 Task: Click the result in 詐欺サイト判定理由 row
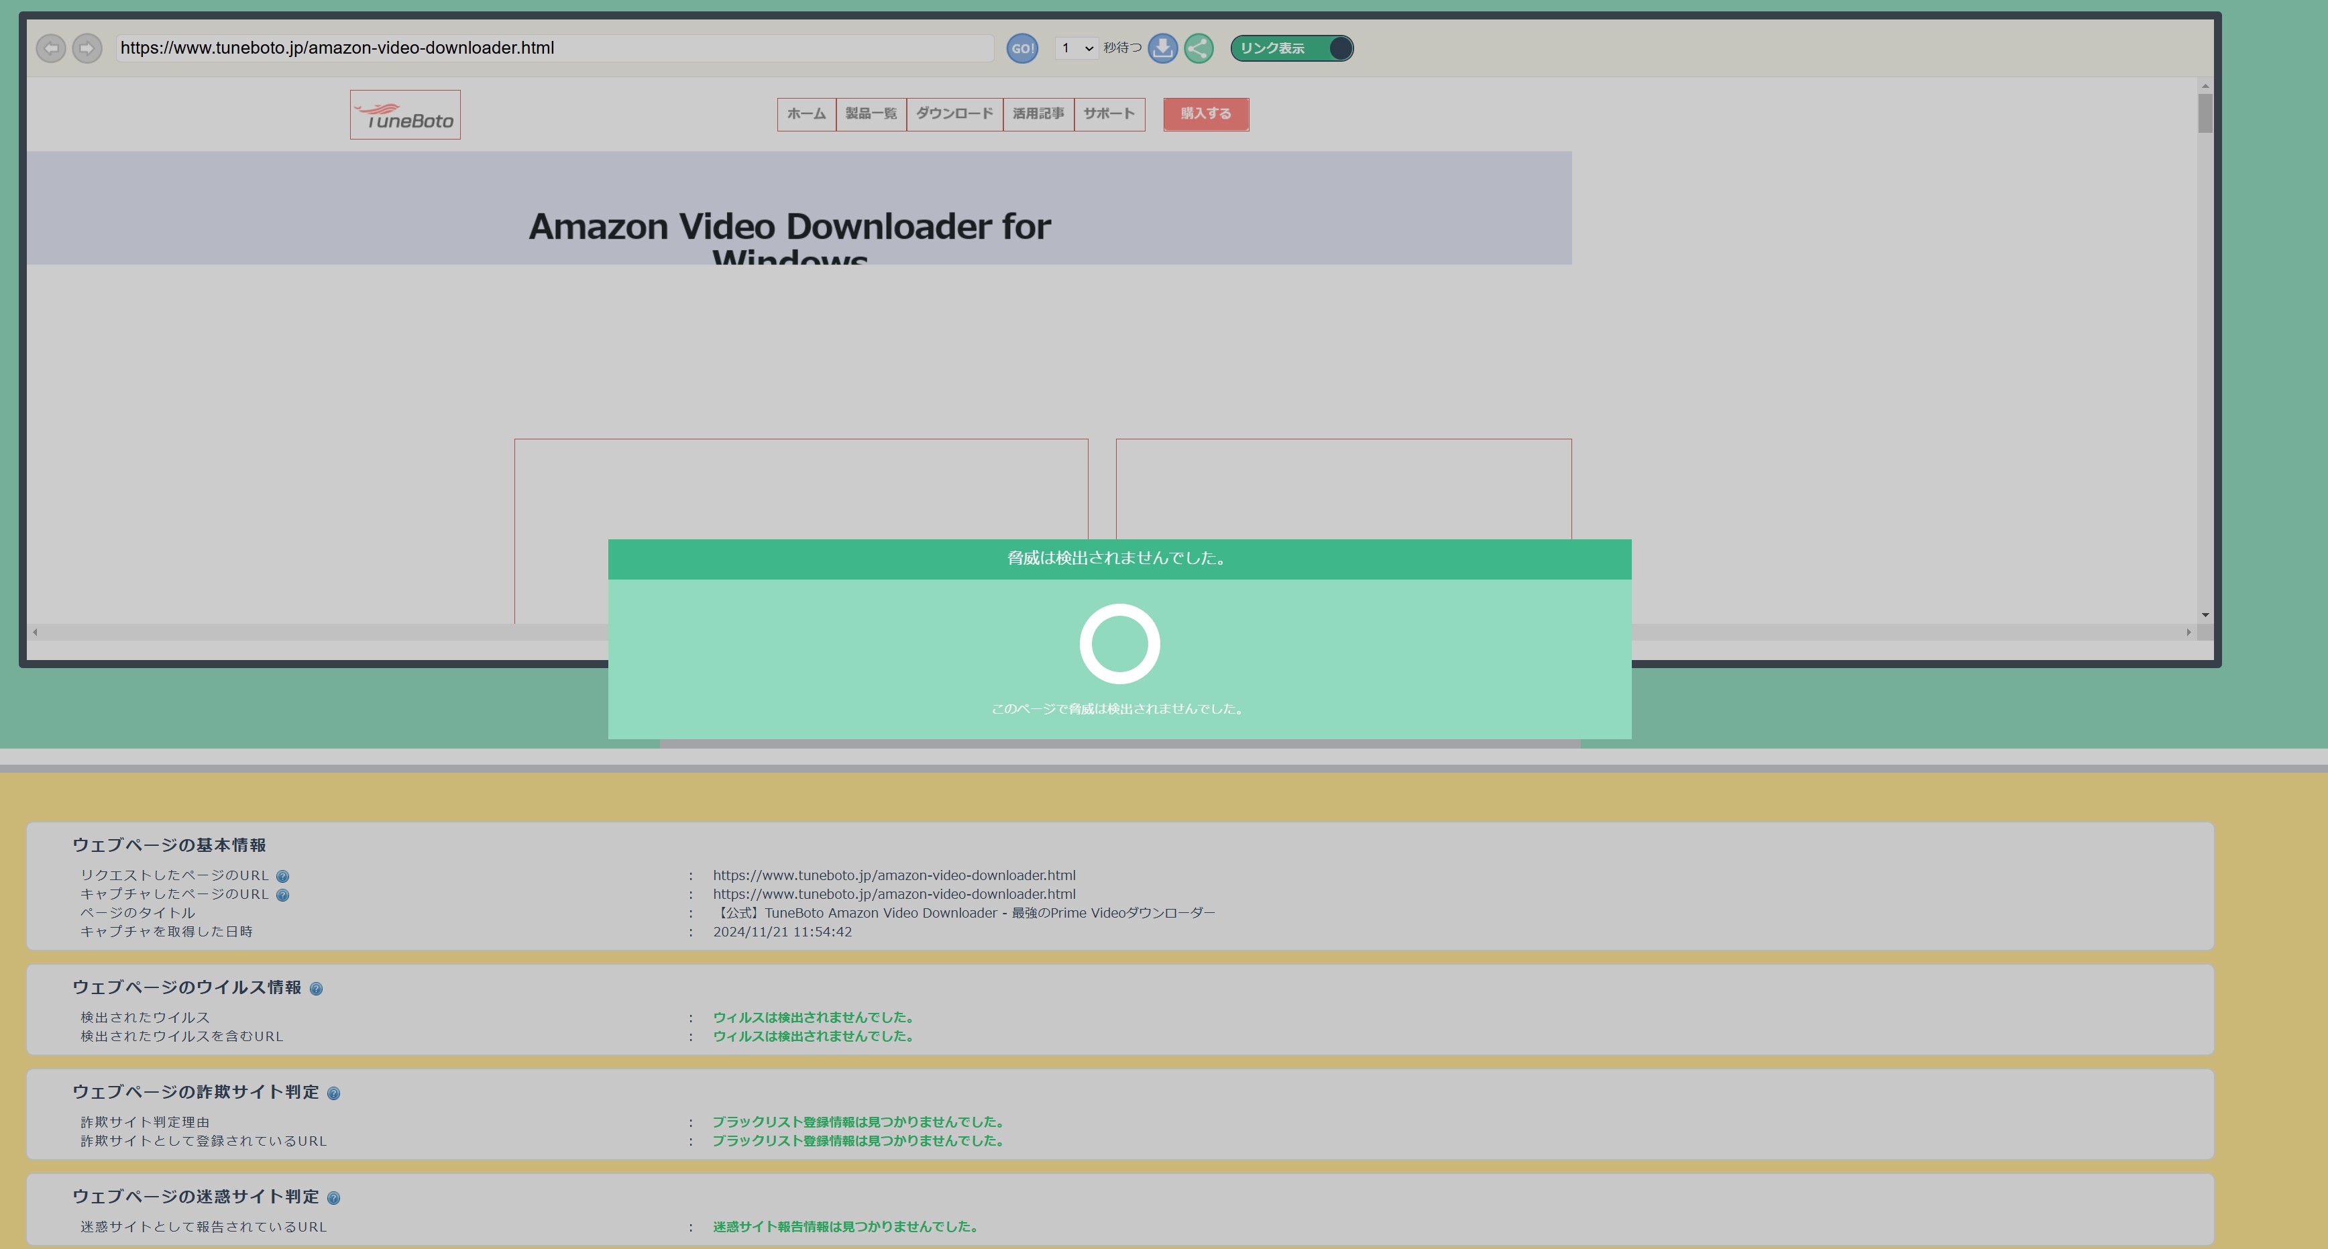point(859,1122)
